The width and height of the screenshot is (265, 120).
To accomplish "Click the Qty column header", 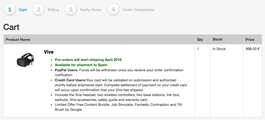I will [x=200, y=39].
